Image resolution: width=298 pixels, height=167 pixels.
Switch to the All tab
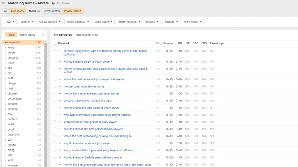pyautogui.click(x=6, y=11)
